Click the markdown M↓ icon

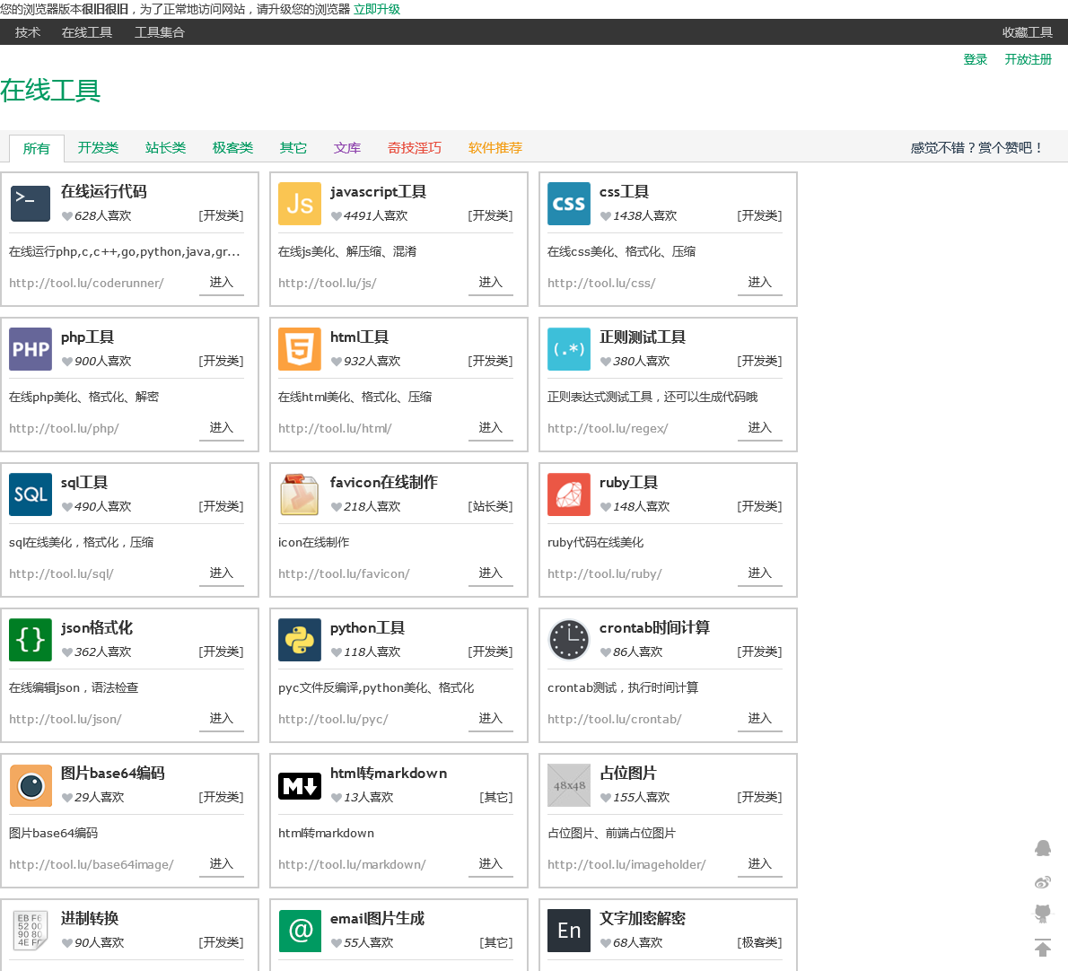pyautogui.click(x=300, y=785)
